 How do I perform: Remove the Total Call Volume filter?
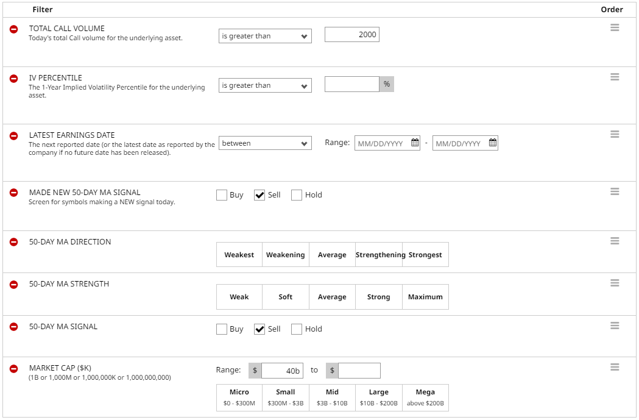14,29
